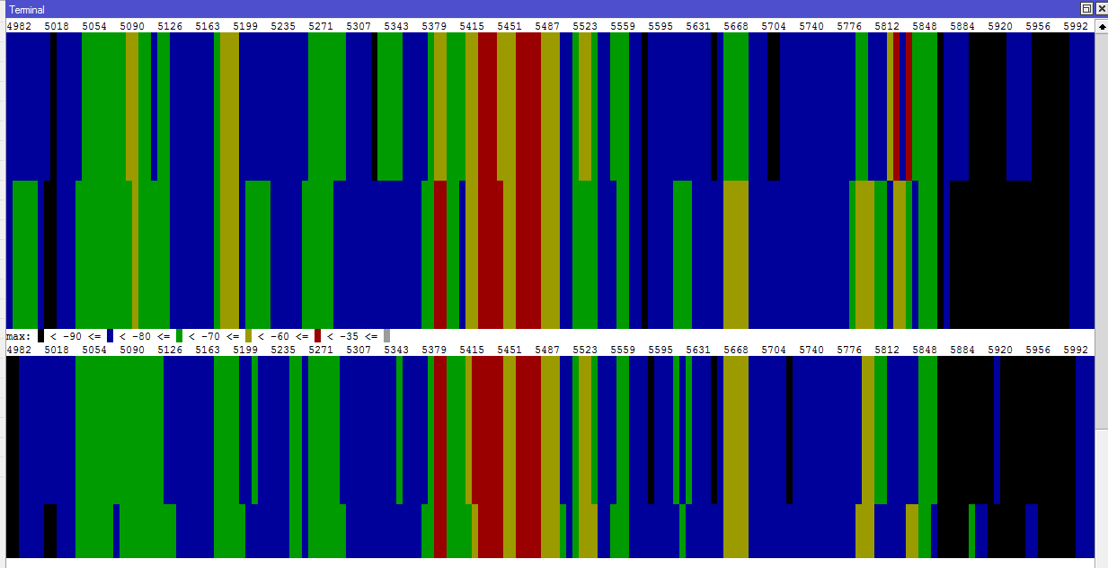
Task: Click the 'max:' legend label
Action: pyautogui.click(x=19, y=336)
